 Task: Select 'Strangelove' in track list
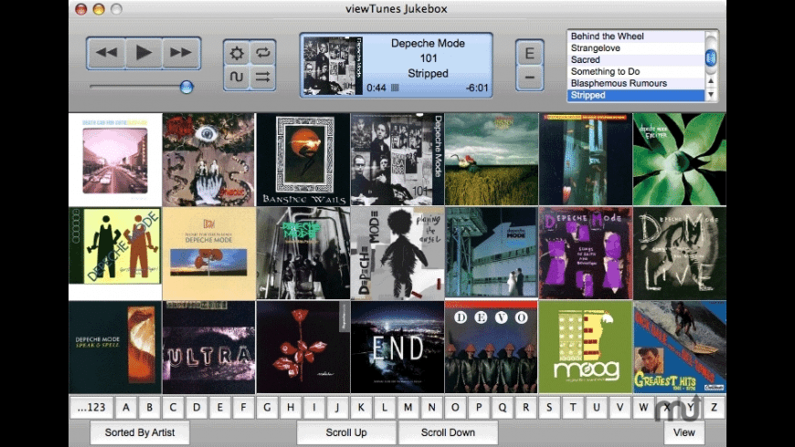click(x=636, y=48)
